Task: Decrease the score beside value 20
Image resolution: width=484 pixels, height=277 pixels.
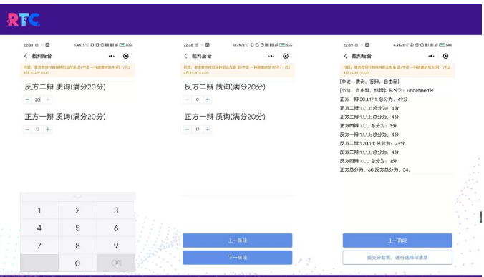Action: click(27, 99)
